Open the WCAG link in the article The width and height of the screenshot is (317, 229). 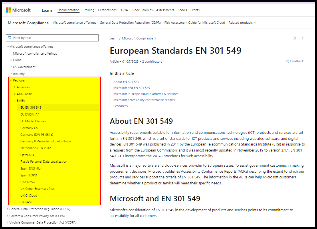(158, 156)
